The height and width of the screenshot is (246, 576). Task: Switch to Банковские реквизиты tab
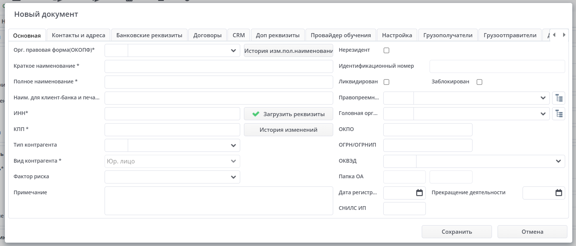click(x=149, y=35)
